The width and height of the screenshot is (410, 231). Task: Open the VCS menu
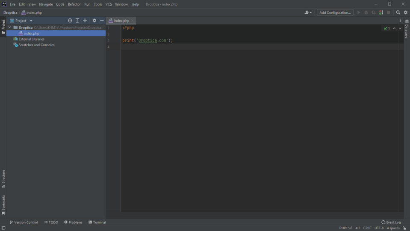(x=109, y=4)
